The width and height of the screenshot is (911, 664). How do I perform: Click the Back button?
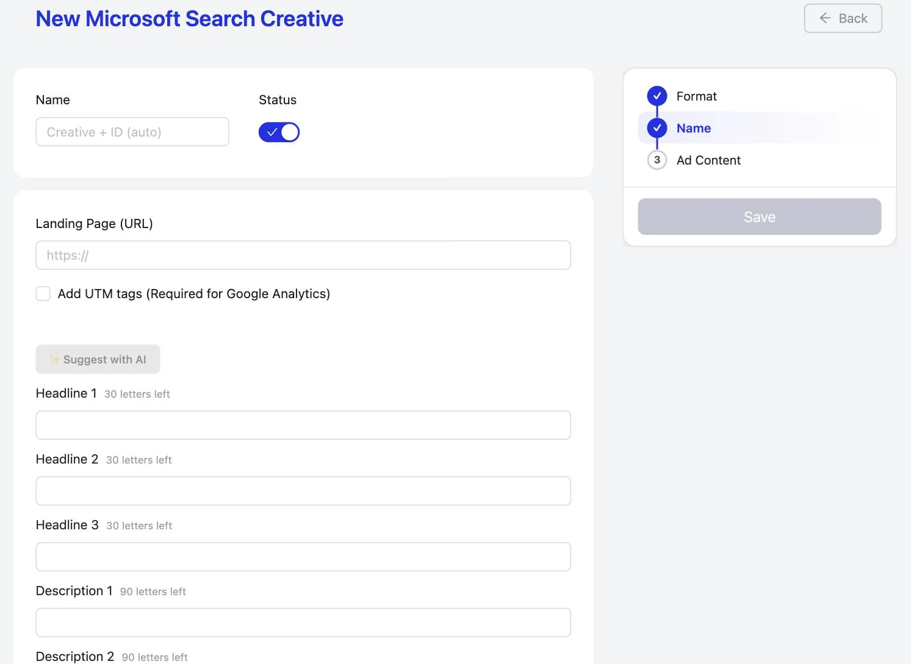pos(843,18)
